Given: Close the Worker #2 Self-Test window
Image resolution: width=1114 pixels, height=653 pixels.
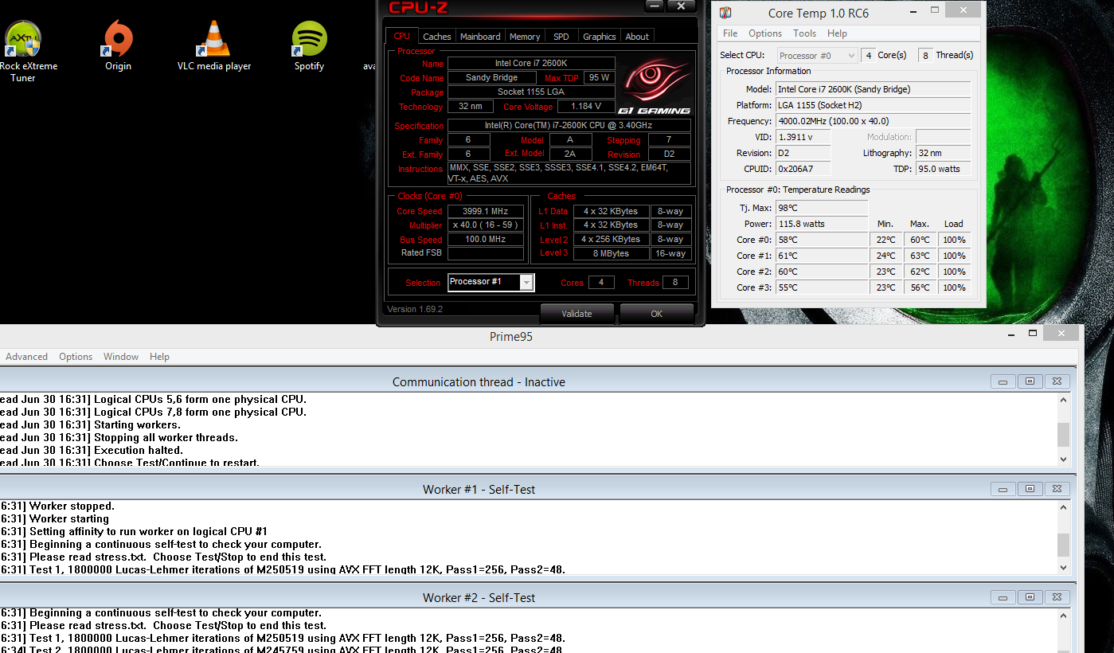Looking at the screenshot, I should tap(1057, 596).
